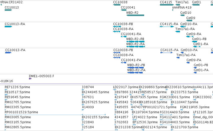The height and width of the screenshot is (131, 213).
Task: Click the FGH112A01.5prime EST label
Action: [x=175, y=117]
